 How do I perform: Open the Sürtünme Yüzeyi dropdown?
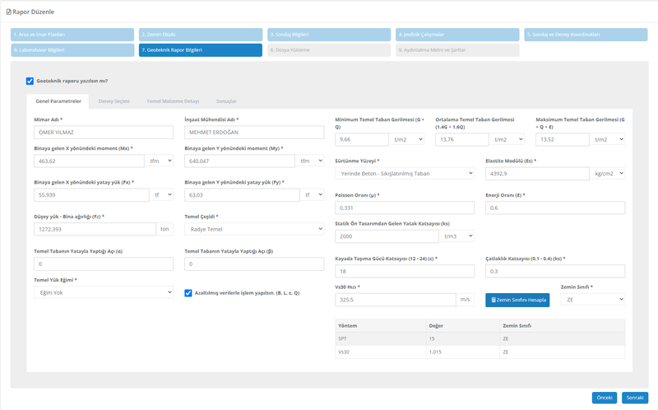pyautogui.click(x=405, y=174)
